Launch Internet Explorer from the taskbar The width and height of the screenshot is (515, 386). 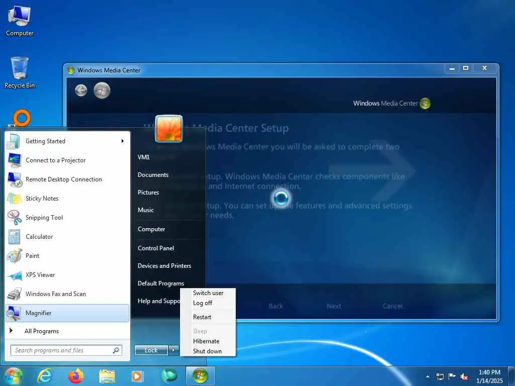point(45,376)
